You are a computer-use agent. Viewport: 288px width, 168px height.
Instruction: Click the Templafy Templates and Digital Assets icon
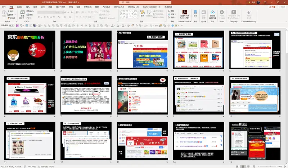(234, 12)
